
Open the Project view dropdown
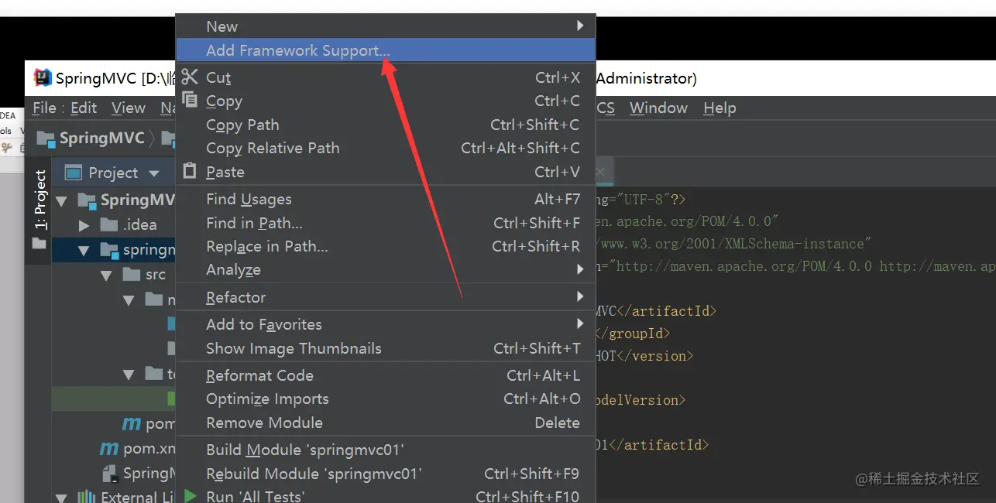point(153,173)
